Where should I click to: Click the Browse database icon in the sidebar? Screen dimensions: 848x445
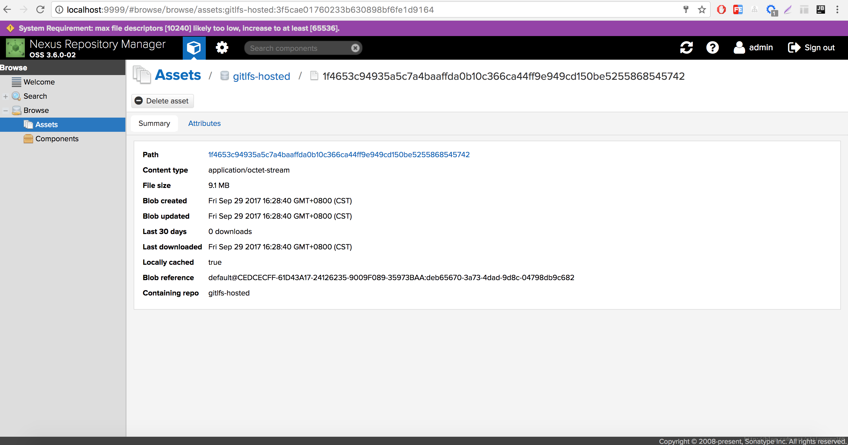pos(17,110)
